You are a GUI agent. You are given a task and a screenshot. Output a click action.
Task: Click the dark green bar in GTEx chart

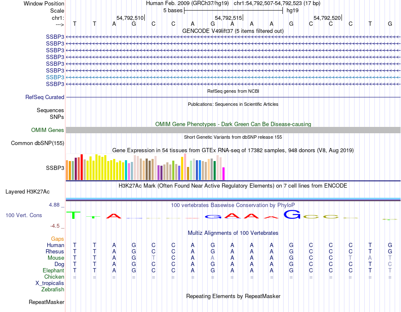tap(214, 171)
